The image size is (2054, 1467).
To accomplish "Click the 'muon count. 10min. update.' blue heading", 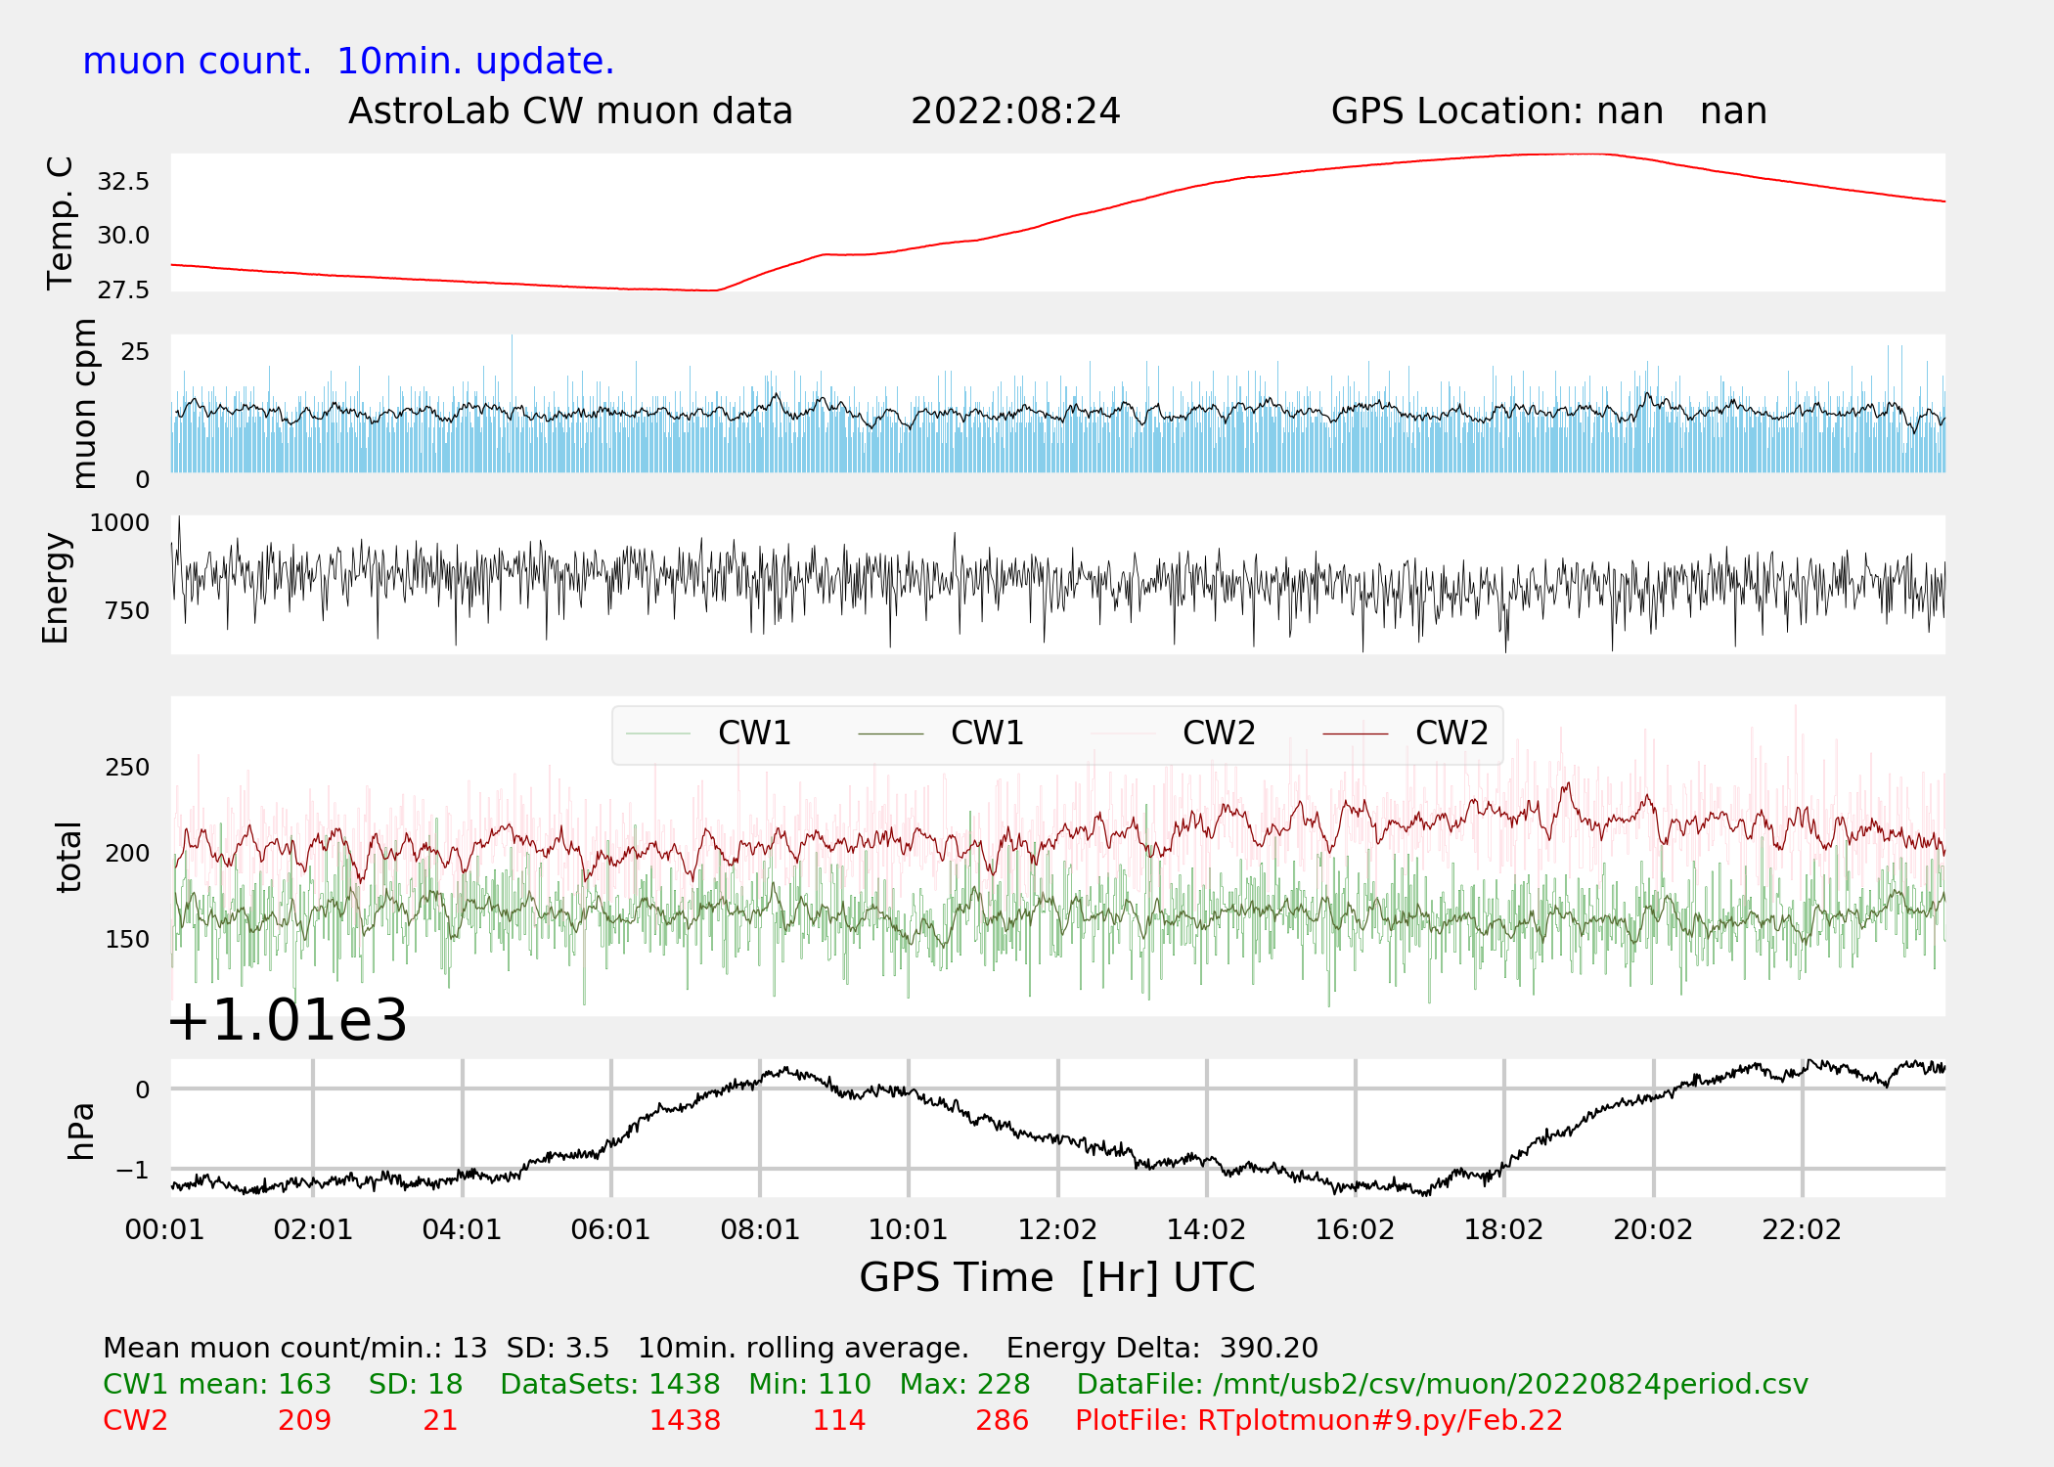I will point(348,61).
